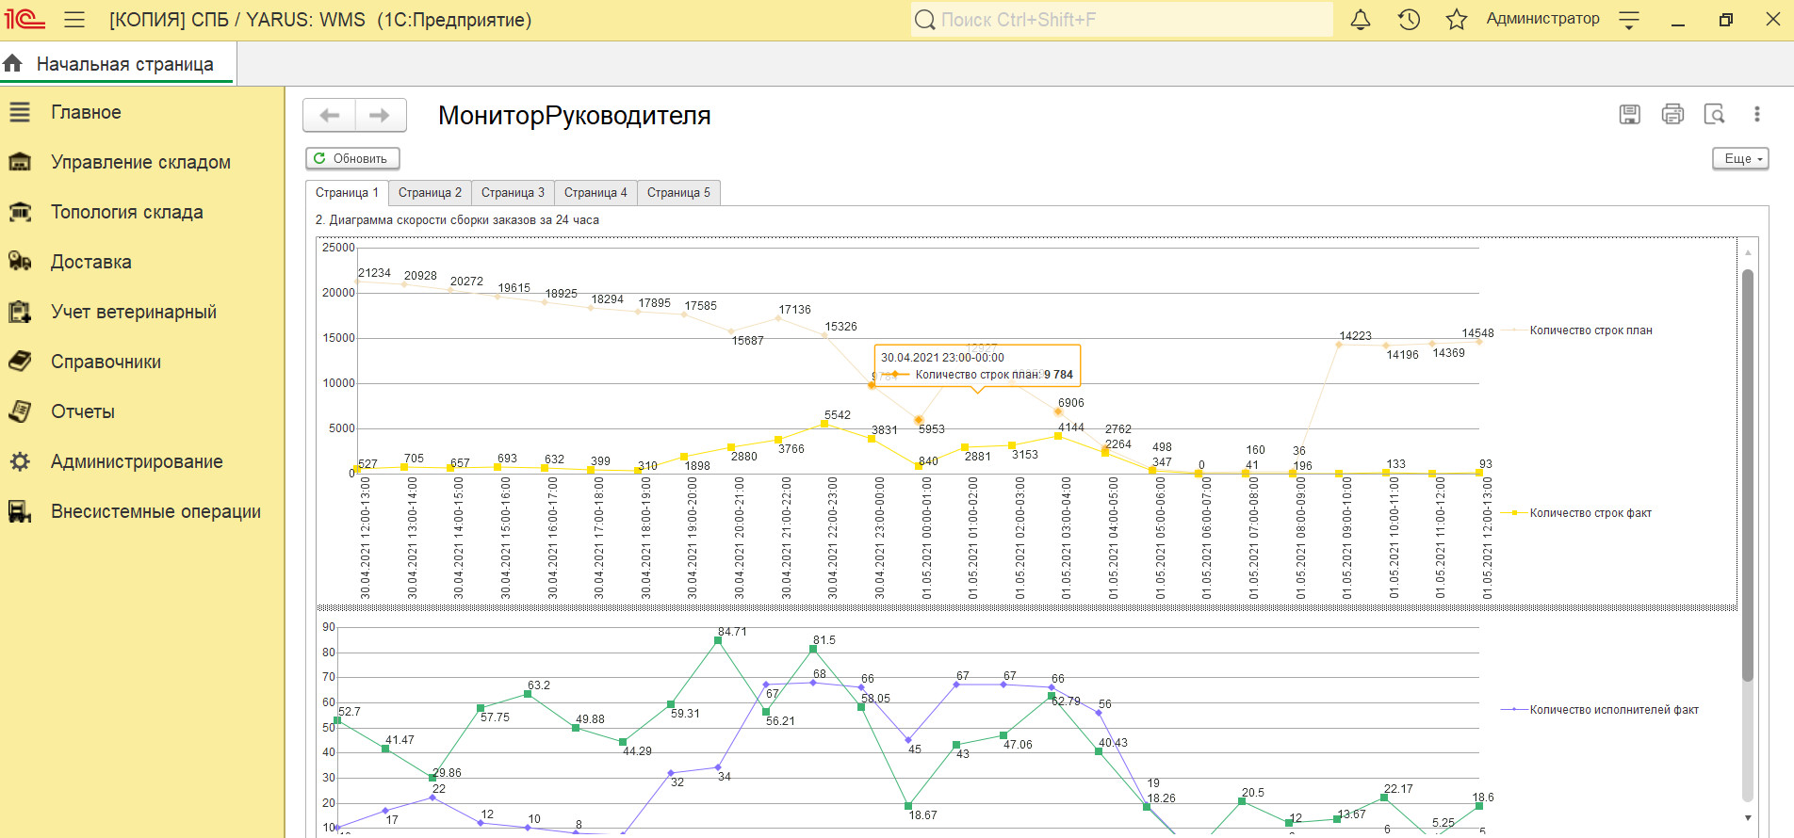The image size is (1794, 838).
Task: Open Внесистемные операции section
Action: 155,511
